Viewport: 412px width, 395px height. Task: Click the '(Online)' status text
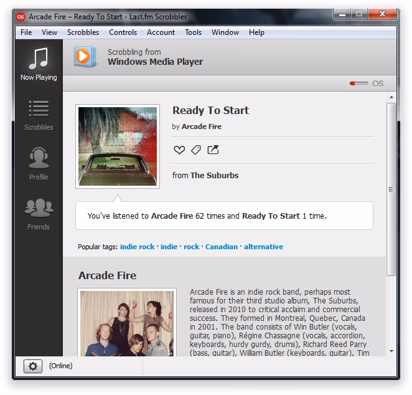click(60, 366)
